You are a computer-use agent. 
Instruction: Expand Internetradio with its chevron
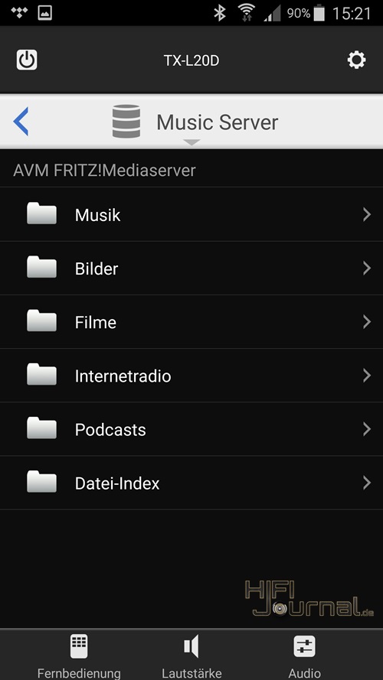click(x=367, y=376)
